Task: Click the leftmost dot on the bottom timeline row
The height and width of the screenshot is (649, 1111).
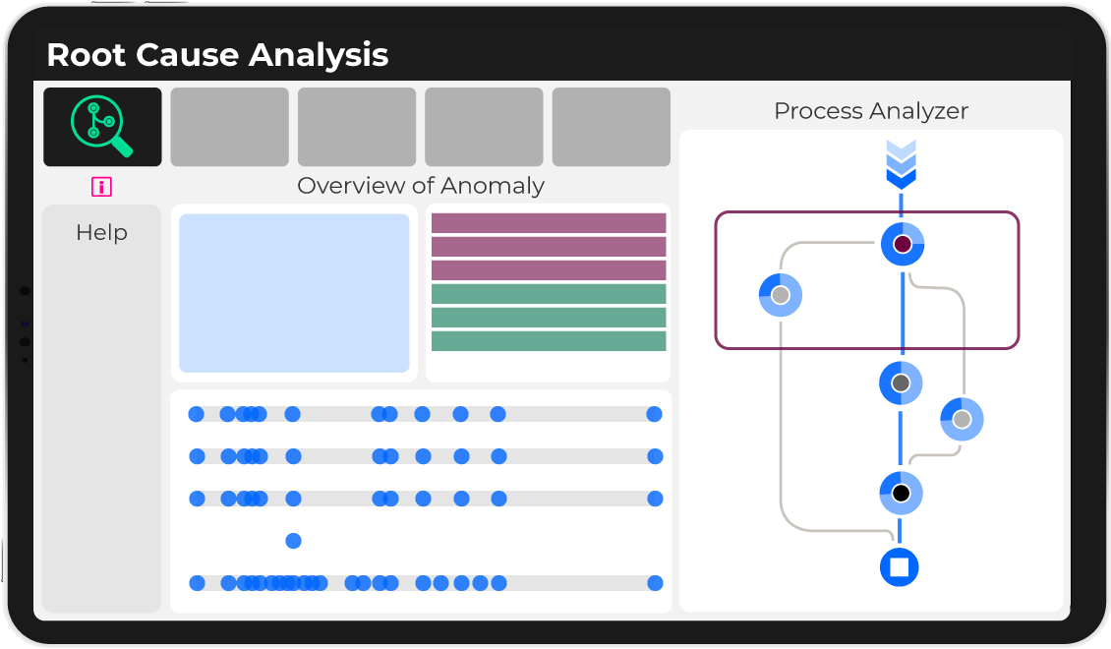Action: click(x=197, y=583)
